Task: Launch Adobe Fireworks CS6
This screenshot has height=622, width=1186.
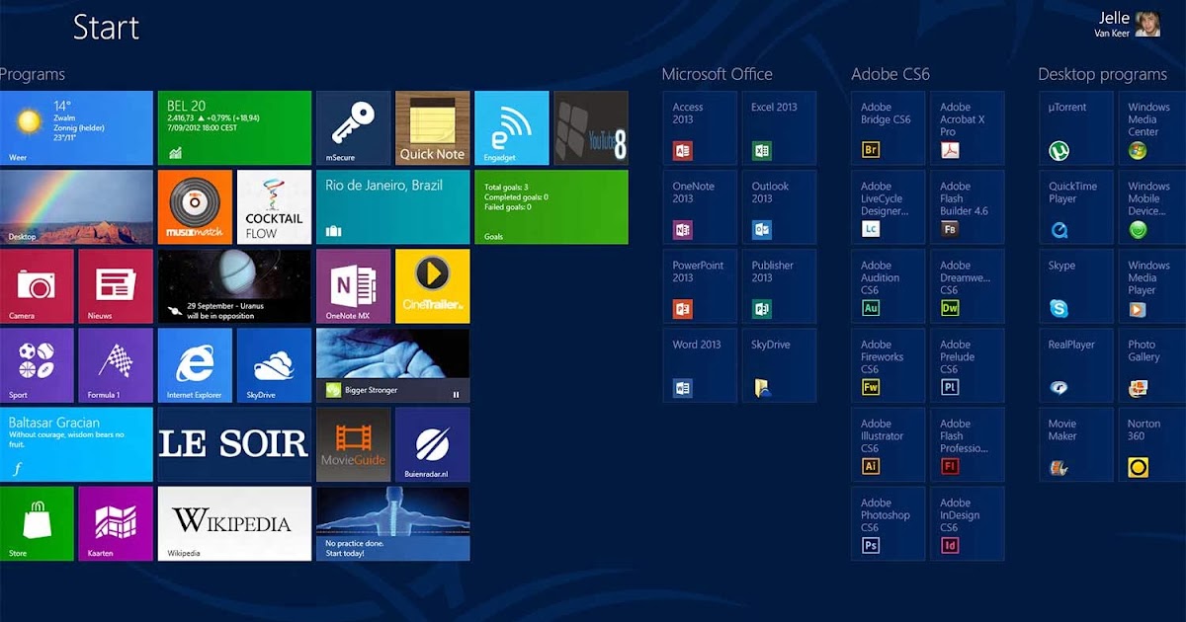Action: tap(888, 365)
